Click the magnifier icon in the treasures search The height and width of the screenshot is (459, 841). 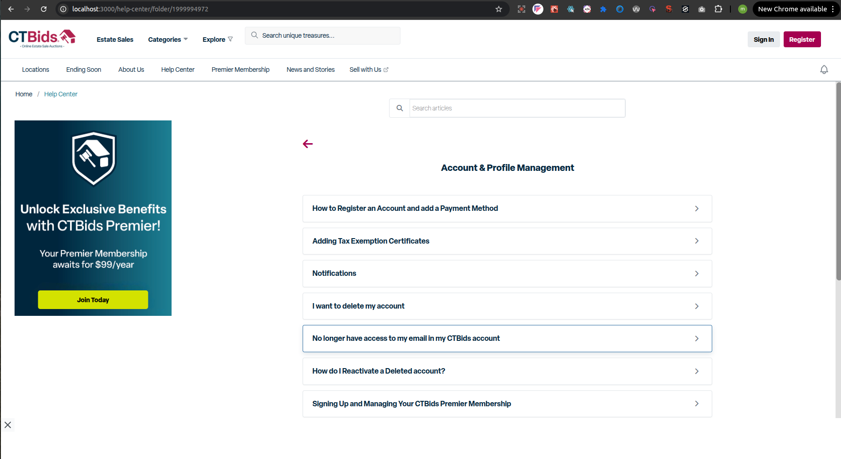[x=254, y=35]
